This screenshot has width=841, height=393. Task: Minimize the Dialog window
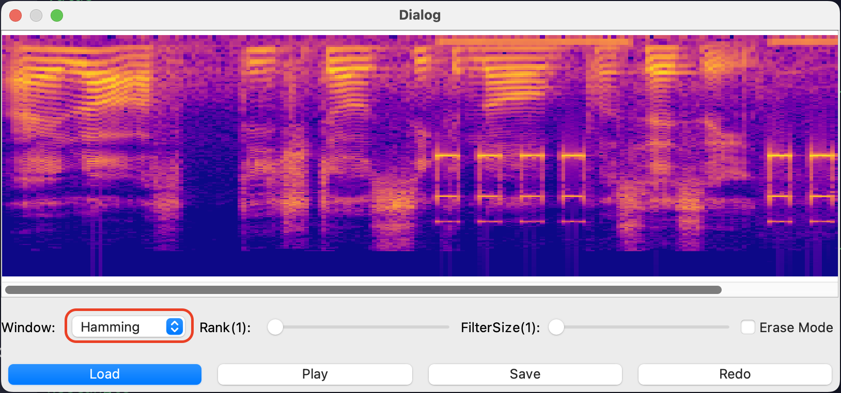36,15
